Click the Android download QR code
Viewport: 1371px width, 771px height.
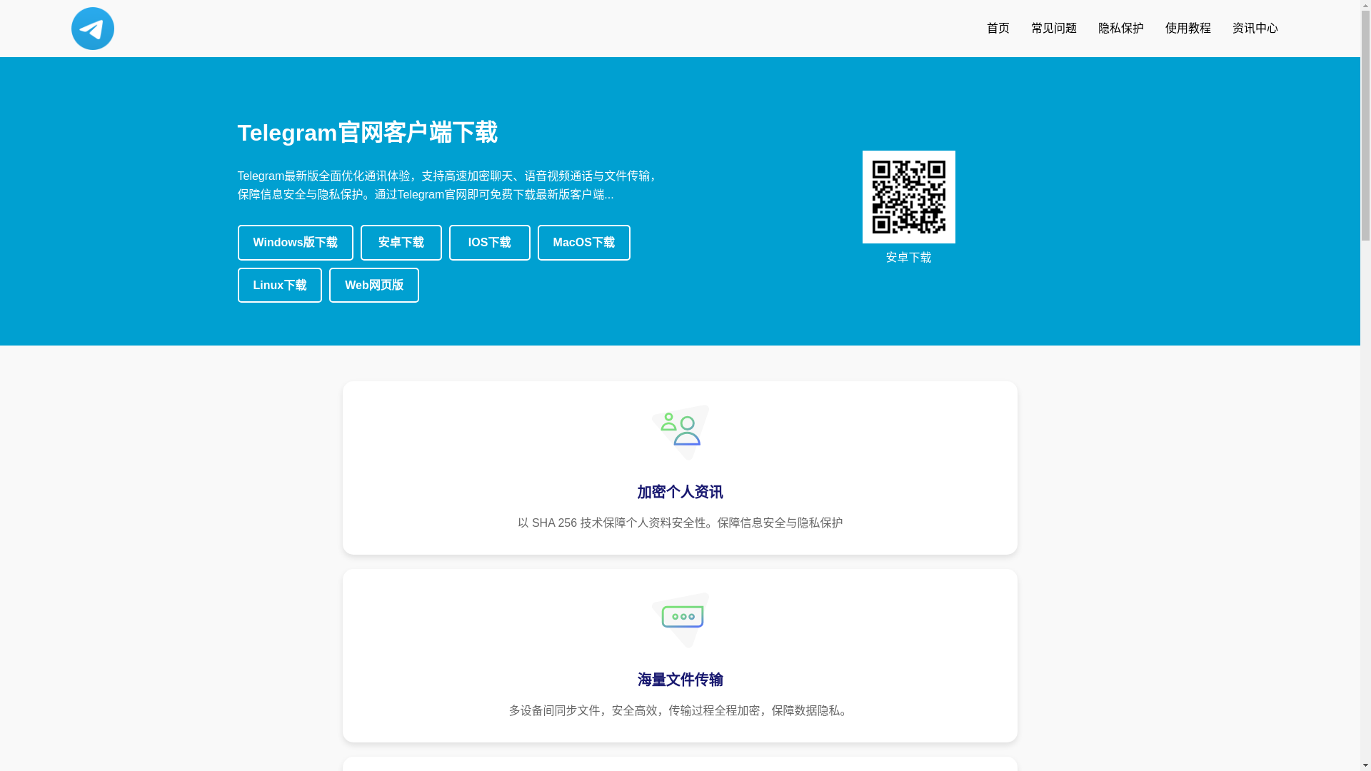click(908, 197)
